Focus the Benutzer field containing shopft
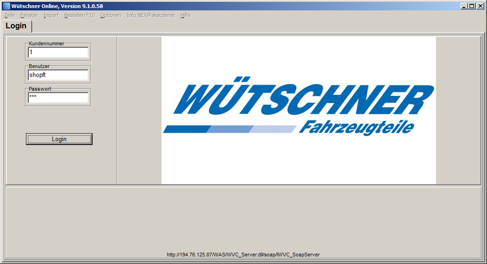Image resolution: width=487 pixels, height=264 pixels. [59, 75]
